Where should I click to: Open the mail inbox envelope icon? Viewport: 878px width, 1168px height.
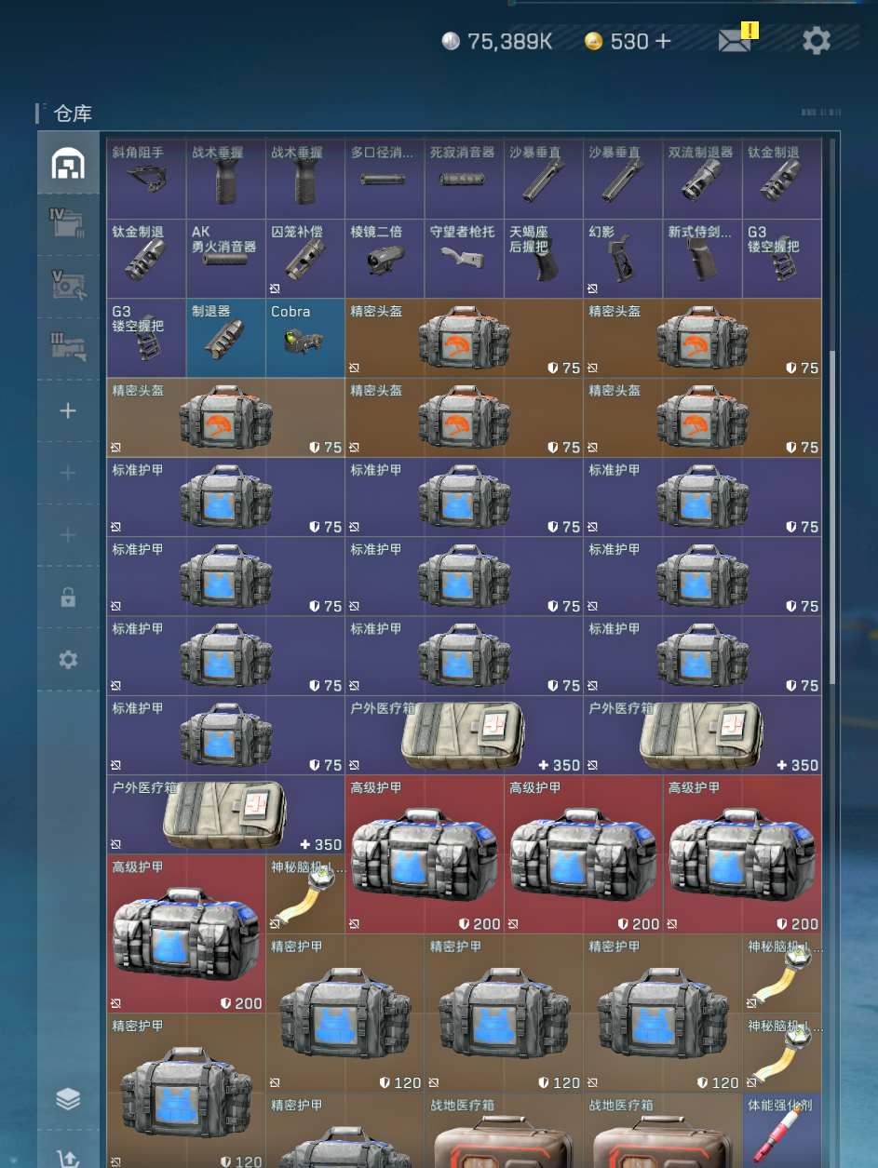[735, 40]
